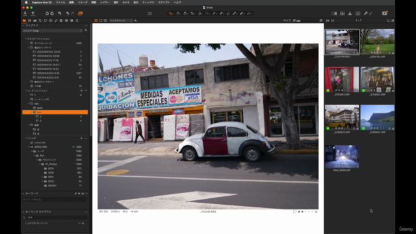Click the orange variants icon in toolbar
The width and height of the screenshot is (416, 234).
tap(81, 13)
